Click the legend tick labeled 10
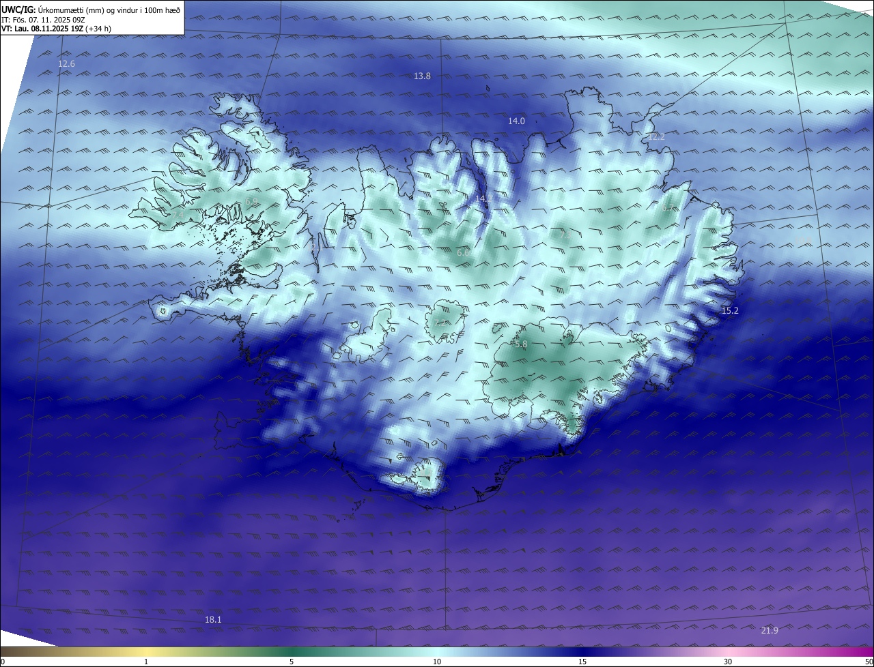The width and height of the screenshot is (874, 667). [437, 662]
